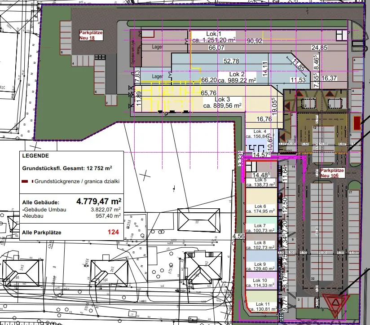
Task: Click the Lok 6 unit of 174,95 m²
Action: (260, 209)
